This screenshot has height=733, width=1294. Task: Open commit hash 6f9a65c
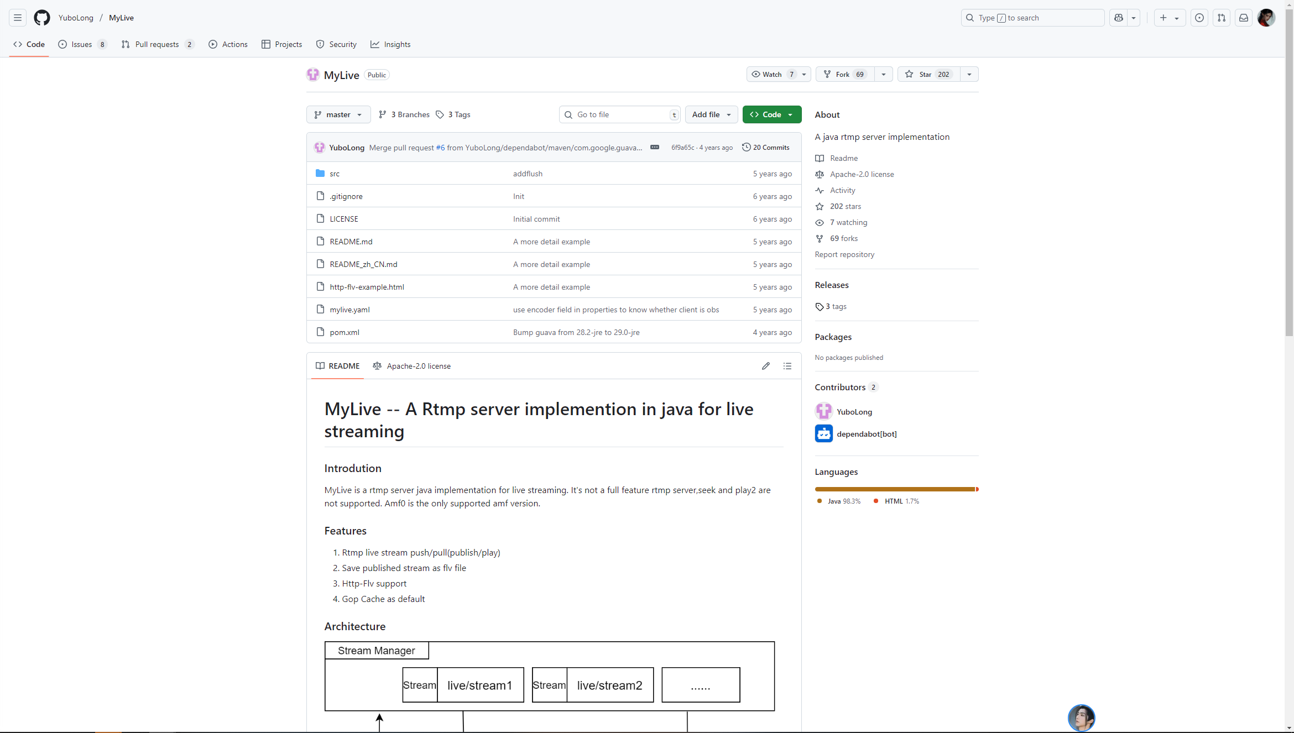click(x=682, y=148)
